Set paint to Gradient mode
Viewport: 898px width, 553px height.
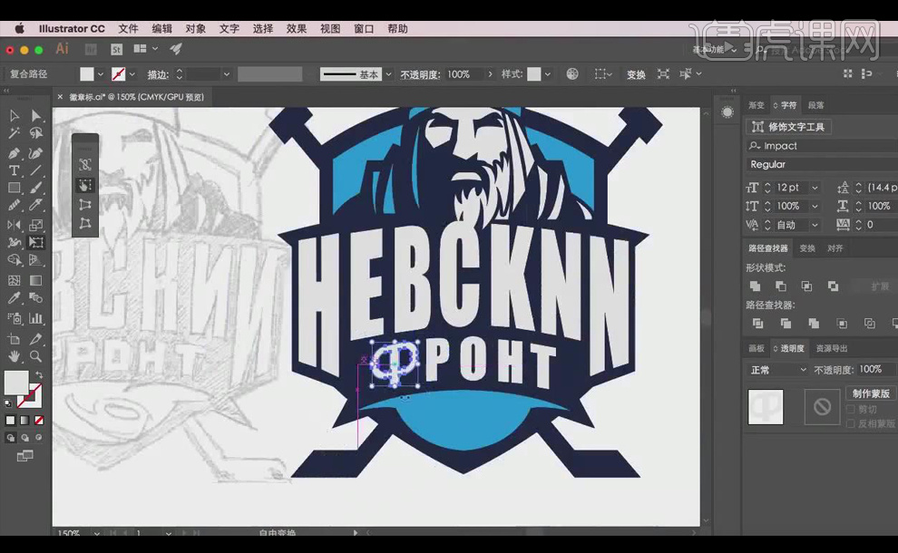[x=24, y=420]
